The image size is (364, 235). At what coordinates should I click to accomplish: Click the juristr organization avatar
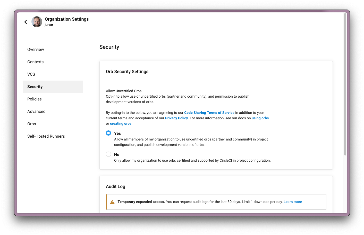(x=37, y=22)
